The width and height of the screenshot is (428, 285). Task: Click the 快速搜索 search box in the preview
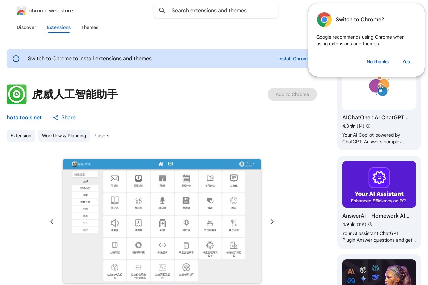[x=85, y=174]
